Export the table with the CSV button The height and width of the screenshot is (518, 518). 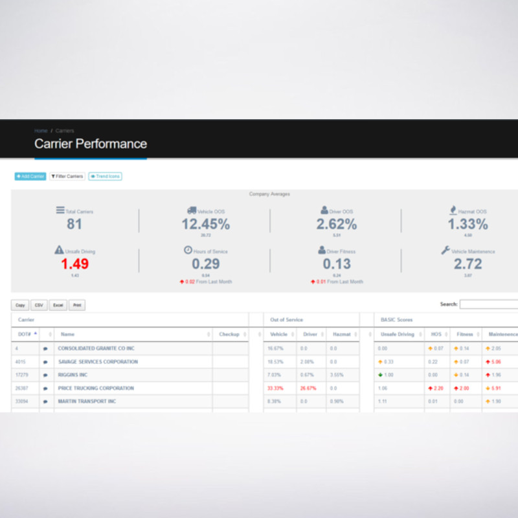(39, 305)
